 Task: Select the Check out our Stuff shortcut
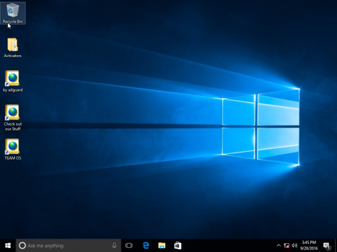13,118
